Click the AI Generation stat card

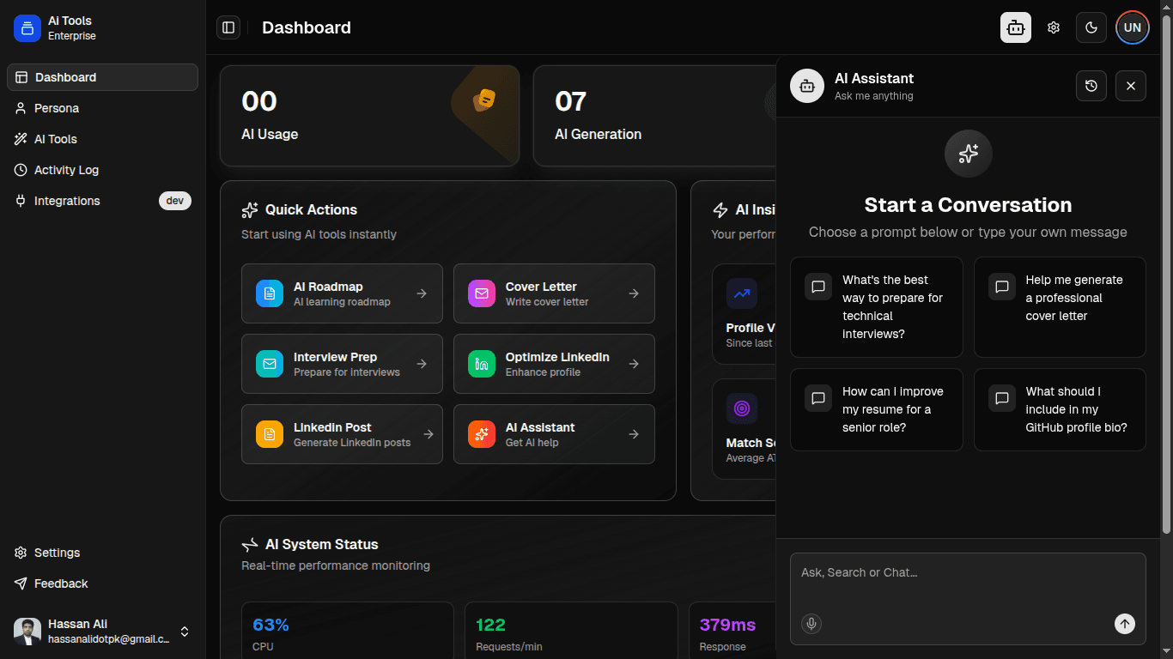coord(654,116)
